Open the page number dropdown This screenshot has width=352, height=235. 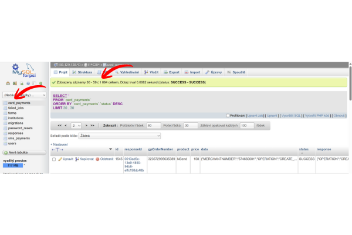76,125
